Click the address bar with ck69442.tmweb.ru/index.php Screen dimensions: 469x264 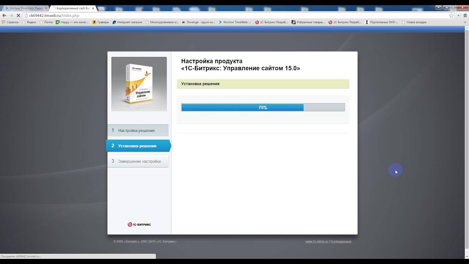tap(234, 15)
